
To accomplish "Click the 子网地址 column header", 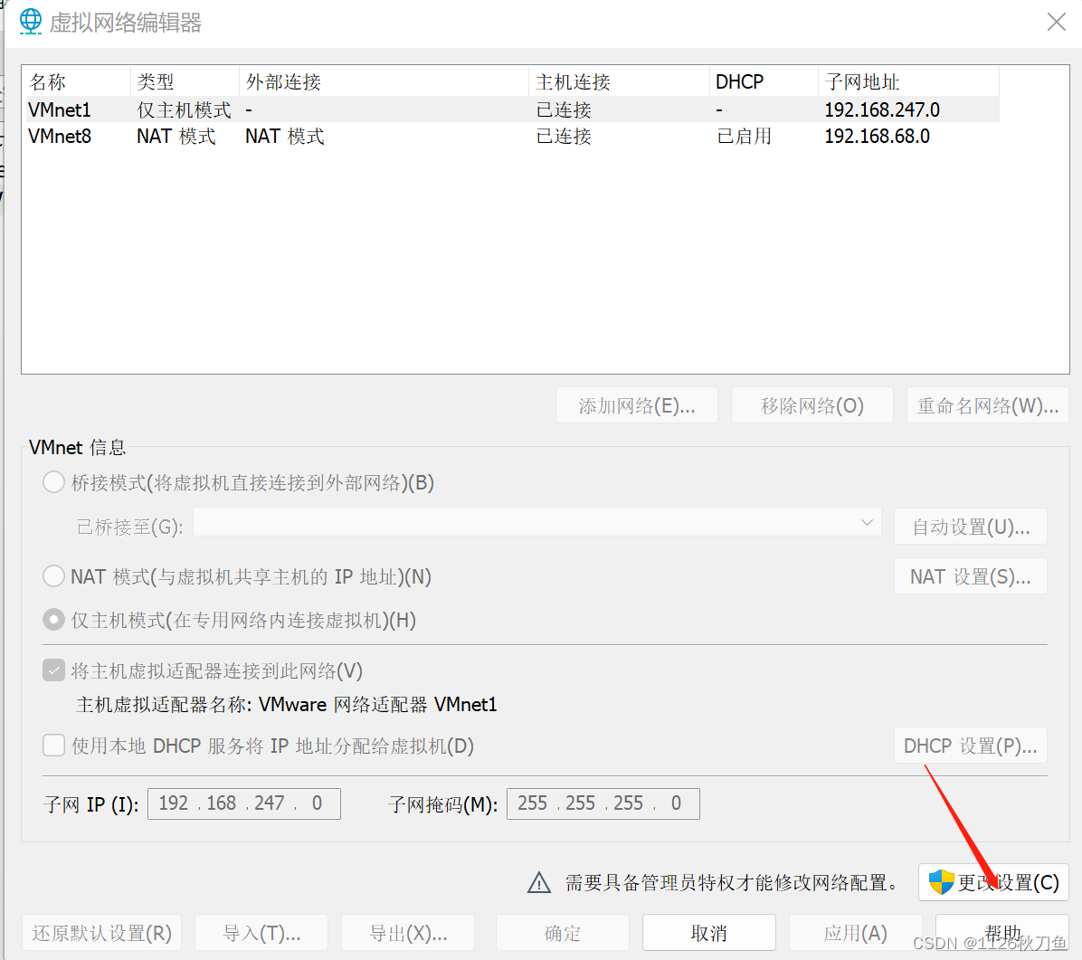I will [x=908, y=81].
